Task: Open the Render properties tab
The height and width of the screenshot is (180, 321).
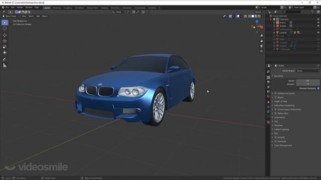Action: click(x=268, y=78)
